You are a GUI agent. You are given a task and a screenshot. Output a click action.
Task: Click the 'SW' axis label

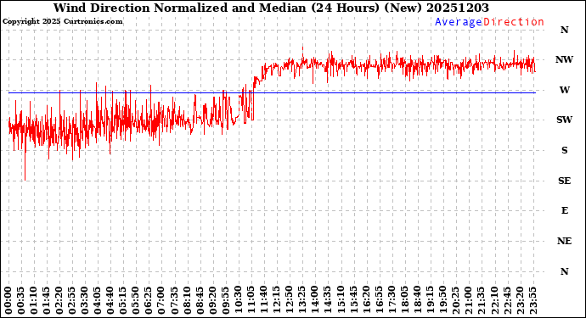pos(564,120)
